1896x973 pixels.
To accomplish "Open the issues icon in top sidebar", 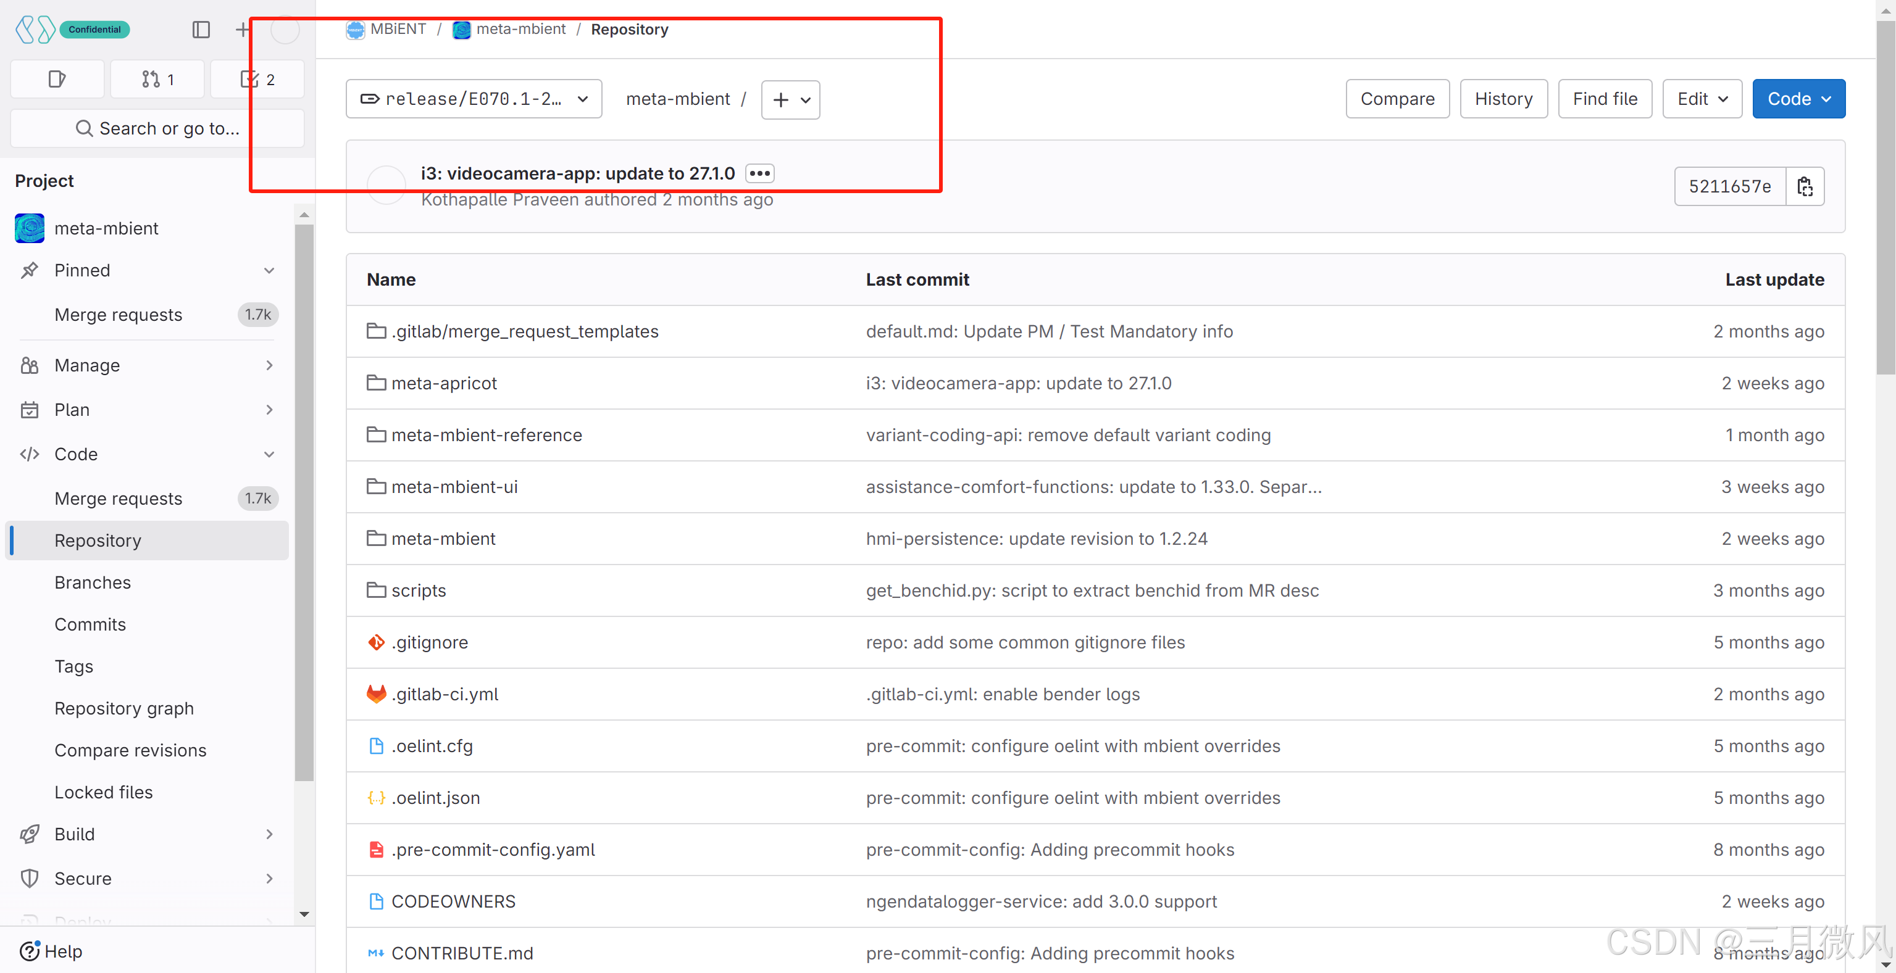I will pyautogui.click(x=57, y=80).
